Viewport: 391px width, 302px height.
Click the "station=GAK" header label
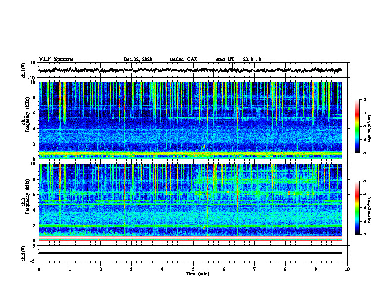click(x=184, y=59)
